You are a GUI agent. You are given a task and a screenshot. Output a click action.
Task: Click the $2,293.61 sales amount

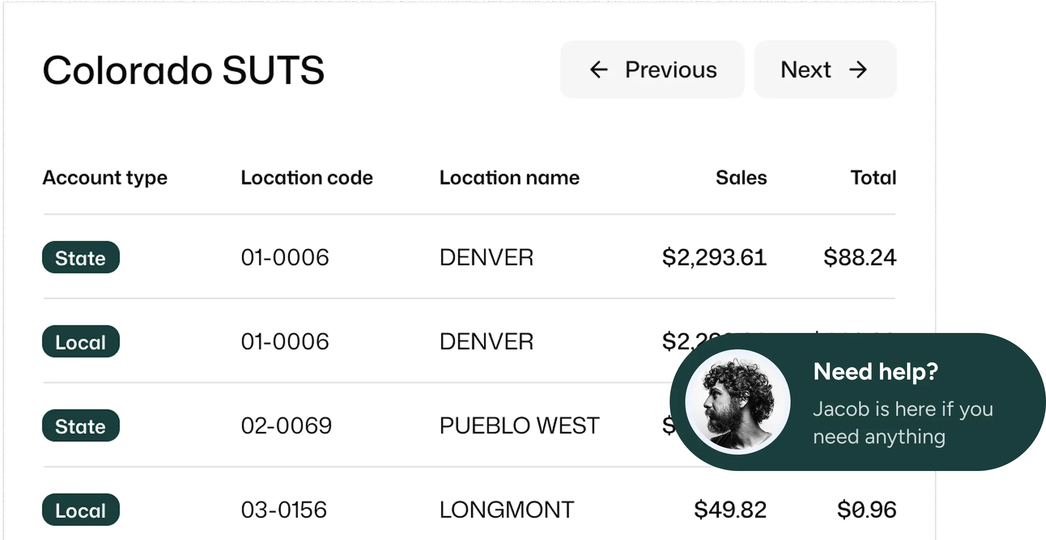pos(714,257)
